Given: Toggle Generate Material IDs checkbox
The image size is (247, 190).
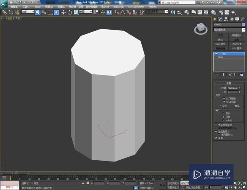Looking at the screenshot, I should point(216,131).
